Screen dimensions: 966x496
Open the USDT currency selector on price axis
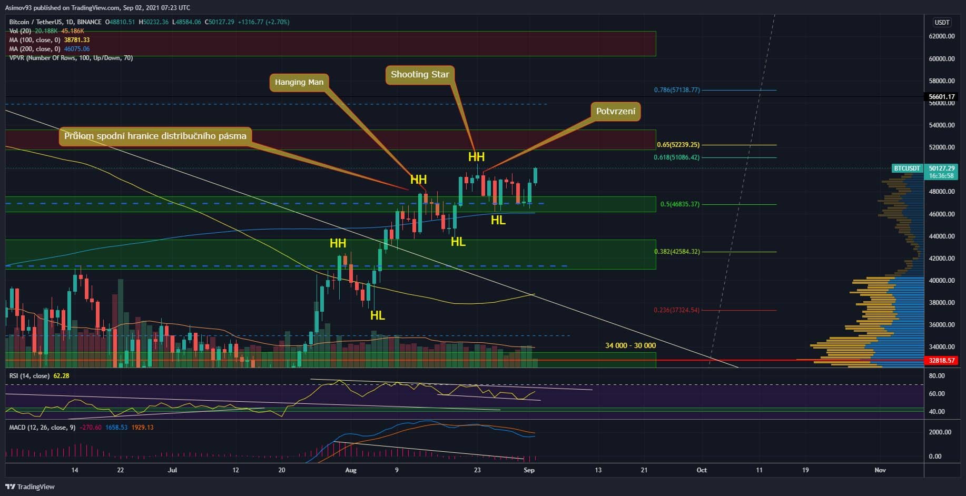pos(942,22)
